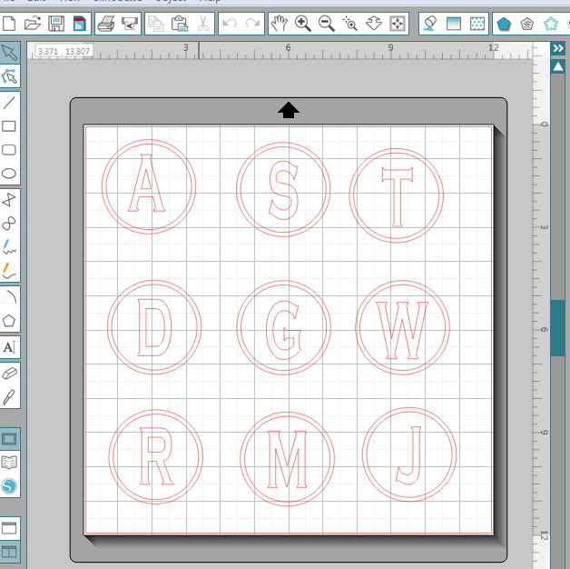Screen dimensions: 570x569
Task: Activate the Pan hand tool
Action: click(x=280, y=24)
